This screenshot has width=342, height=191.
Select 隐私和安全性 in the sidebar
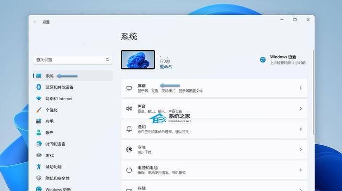[73, 178]
